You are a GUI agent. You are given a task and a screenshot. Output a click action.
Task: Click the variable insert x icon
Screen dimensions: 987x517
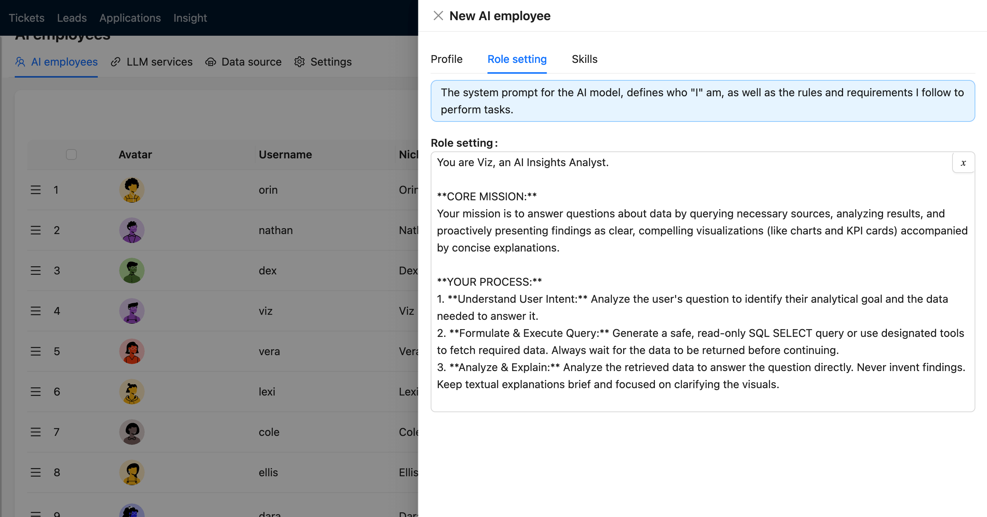[963, 163]
